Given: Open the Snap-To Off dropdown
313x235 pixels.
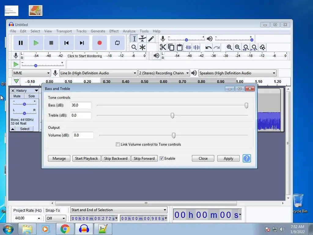Looking at the screenshot, I should pyautogui.click(x=56, y=218).
